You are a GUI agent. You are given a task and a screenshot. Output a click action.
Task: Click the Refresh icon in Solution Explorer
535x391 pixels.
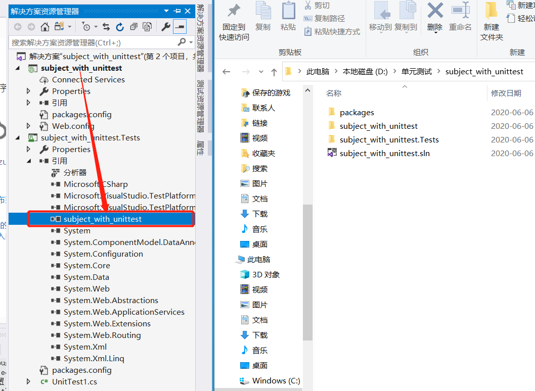point(120,27)
